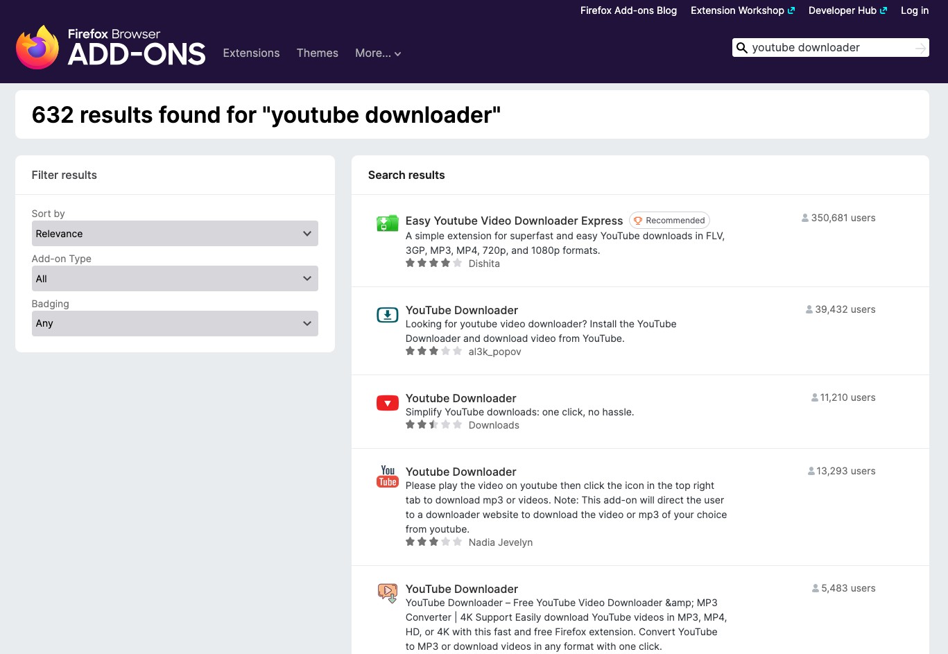Open YouTube Downloader title by al3k_popov
948x654 pixels.
point(462,310)
